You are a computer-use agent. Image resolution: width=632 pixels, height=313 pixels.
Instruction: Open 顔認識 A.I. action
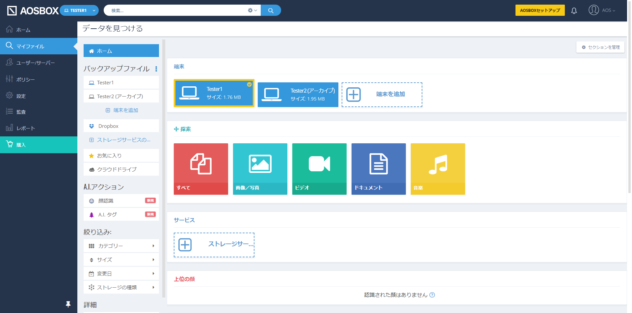(121, 201)
